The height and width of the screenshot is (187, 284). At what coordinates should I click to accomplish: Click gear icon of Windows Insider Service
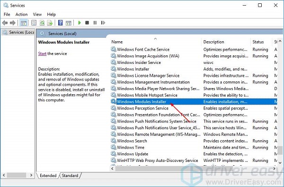click(x=114, y=62)
